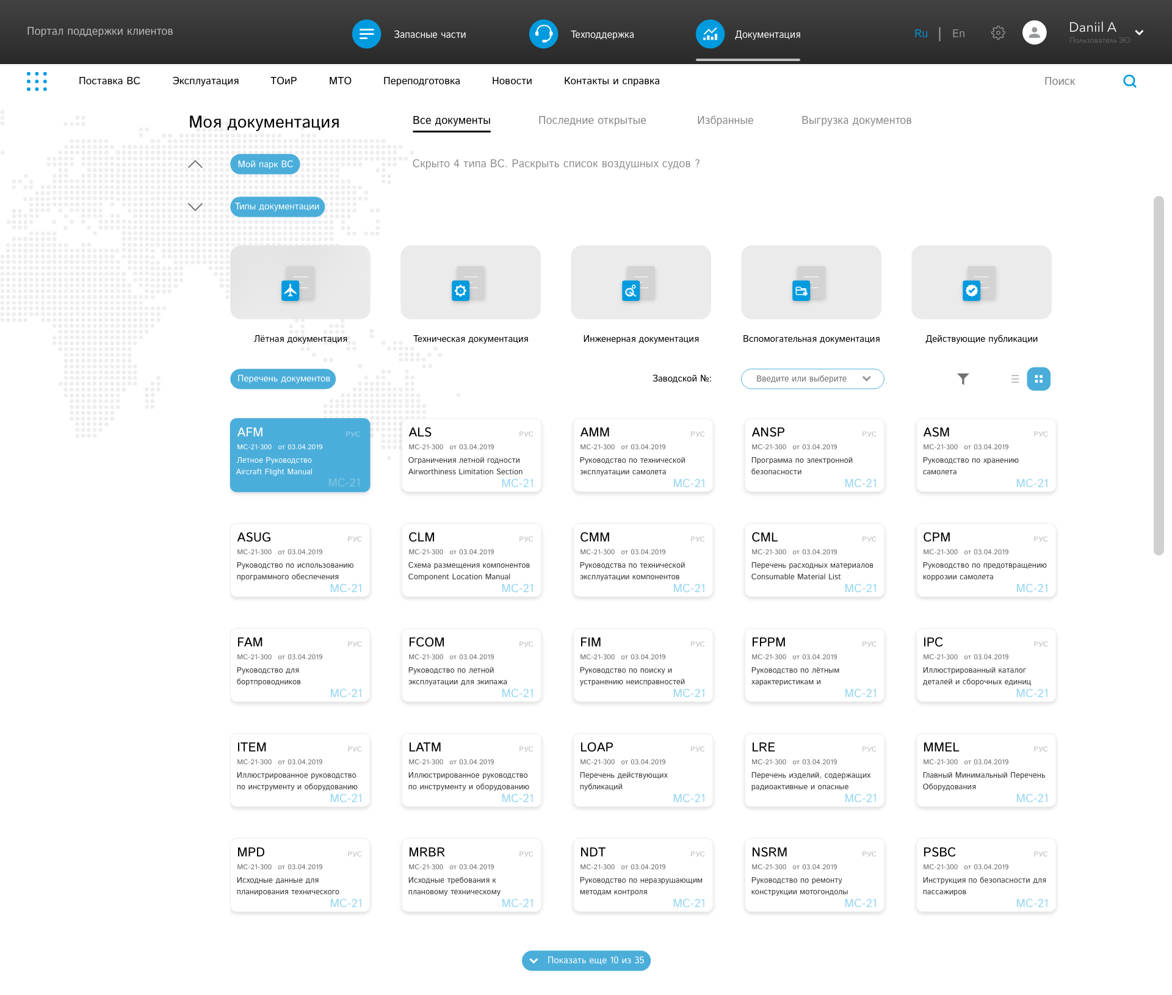Viewport: 1172px width, 995px height.
Task: Open the CLM document card
Action: point(471,560)
